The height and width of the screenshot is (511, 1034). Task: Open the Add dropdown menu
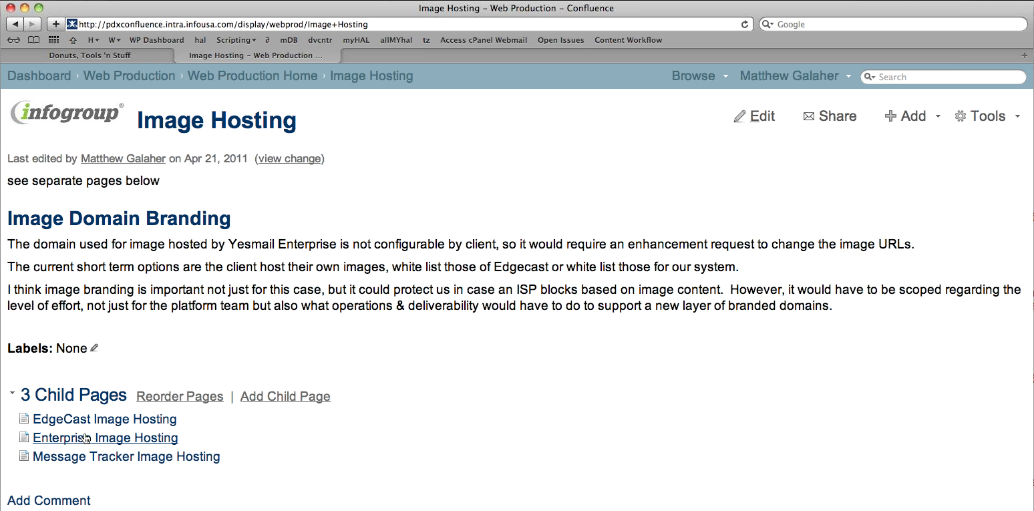tap(912, 116)
